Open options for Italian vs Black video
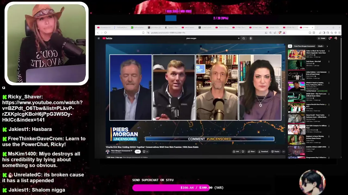 tap(329, 51)
